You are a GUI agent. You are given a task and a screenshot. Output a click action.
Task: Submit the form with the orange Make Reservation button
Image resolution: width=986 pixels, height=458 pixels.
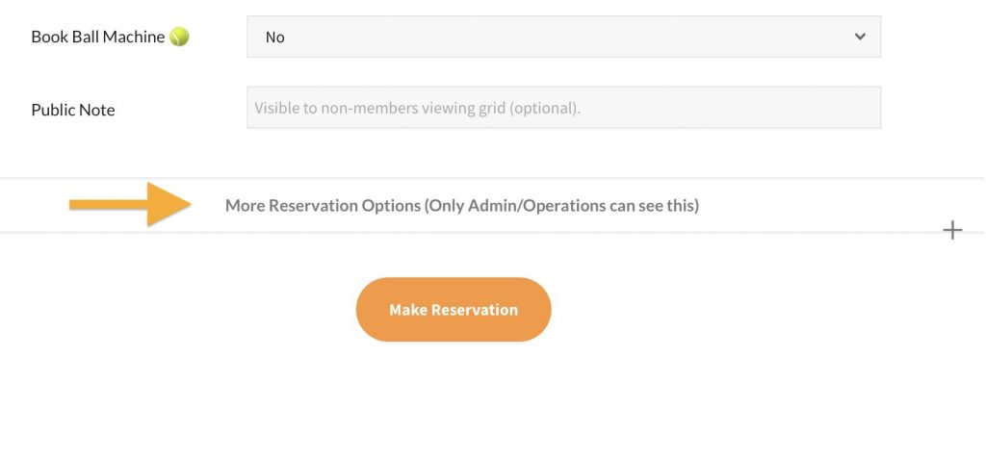coord(454,310)
